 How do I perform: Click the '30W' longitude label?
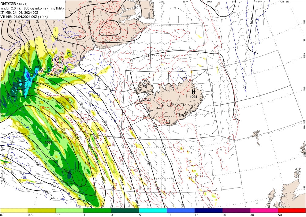tap(114, 2)
